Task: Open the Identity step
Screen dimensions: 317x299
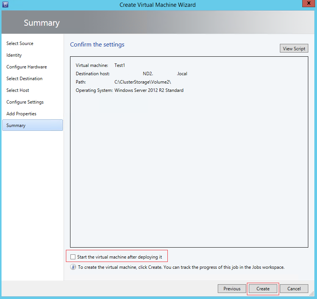Action: click(x=14, y=55)
